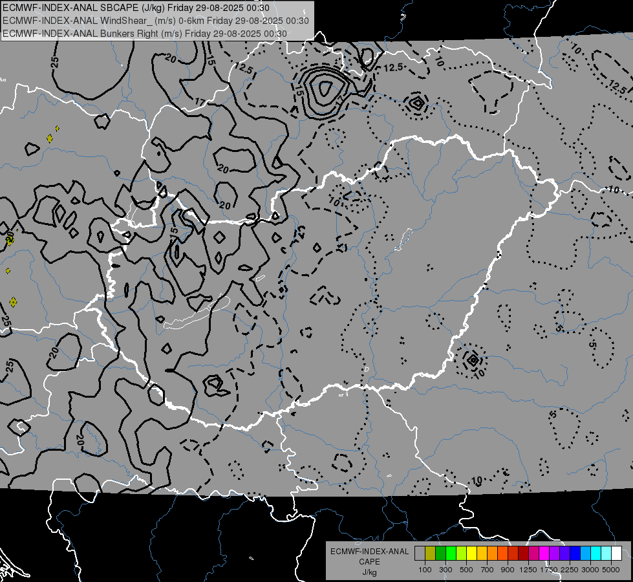Select the dark green legend swatch
The image size is (633, 582).
[440, 554]
